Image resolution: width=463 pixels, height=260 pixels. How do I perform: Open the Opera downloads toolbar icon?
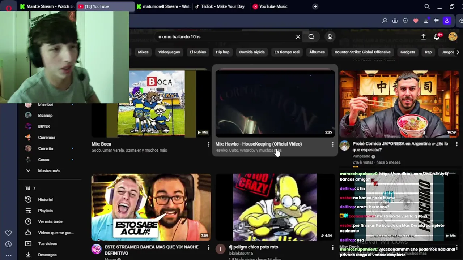click(x=426, y=21)
